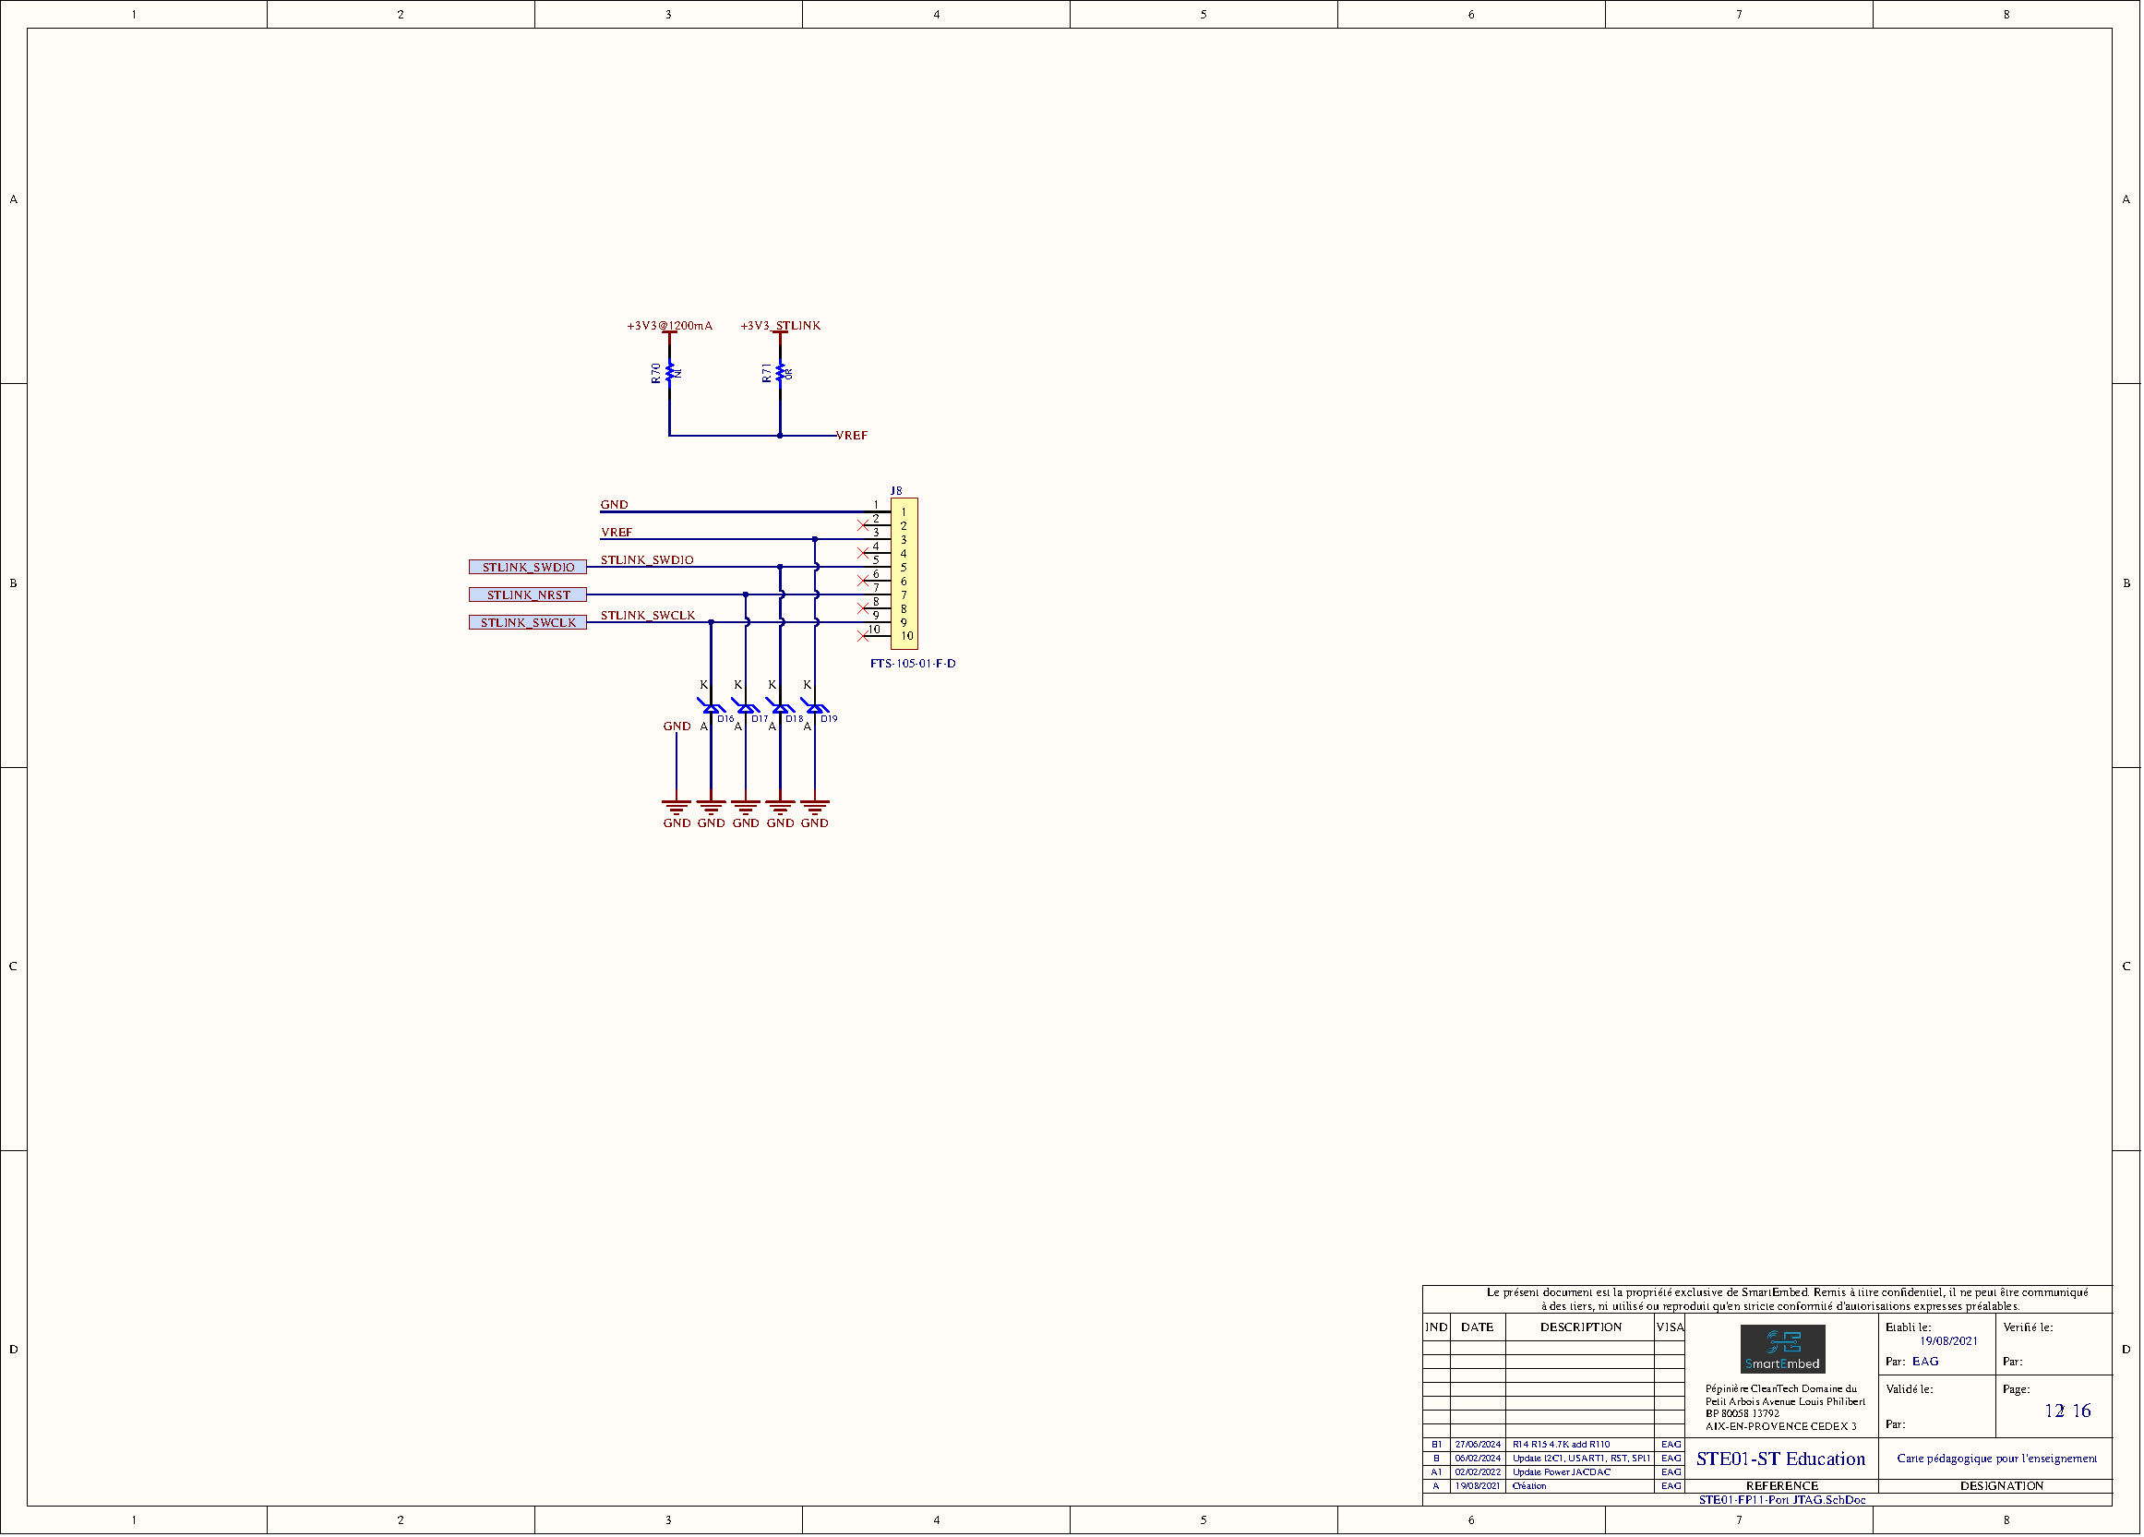Click the STLINK_SWDIO port label
The image size is (2144, 1537).
[530, 566]
